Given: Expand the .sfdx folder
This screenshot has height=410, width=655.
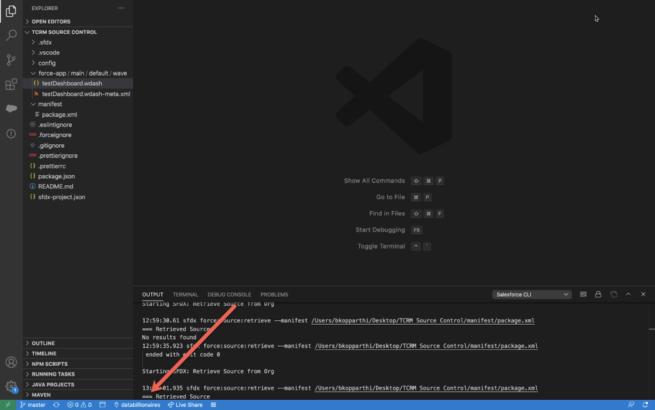Looking at the screenshot, I should (45, 42).
